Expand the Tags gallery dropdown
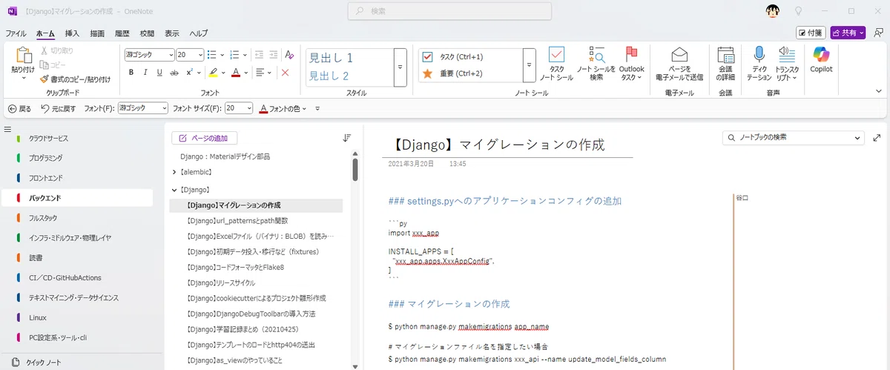 [x=529, y=66]
